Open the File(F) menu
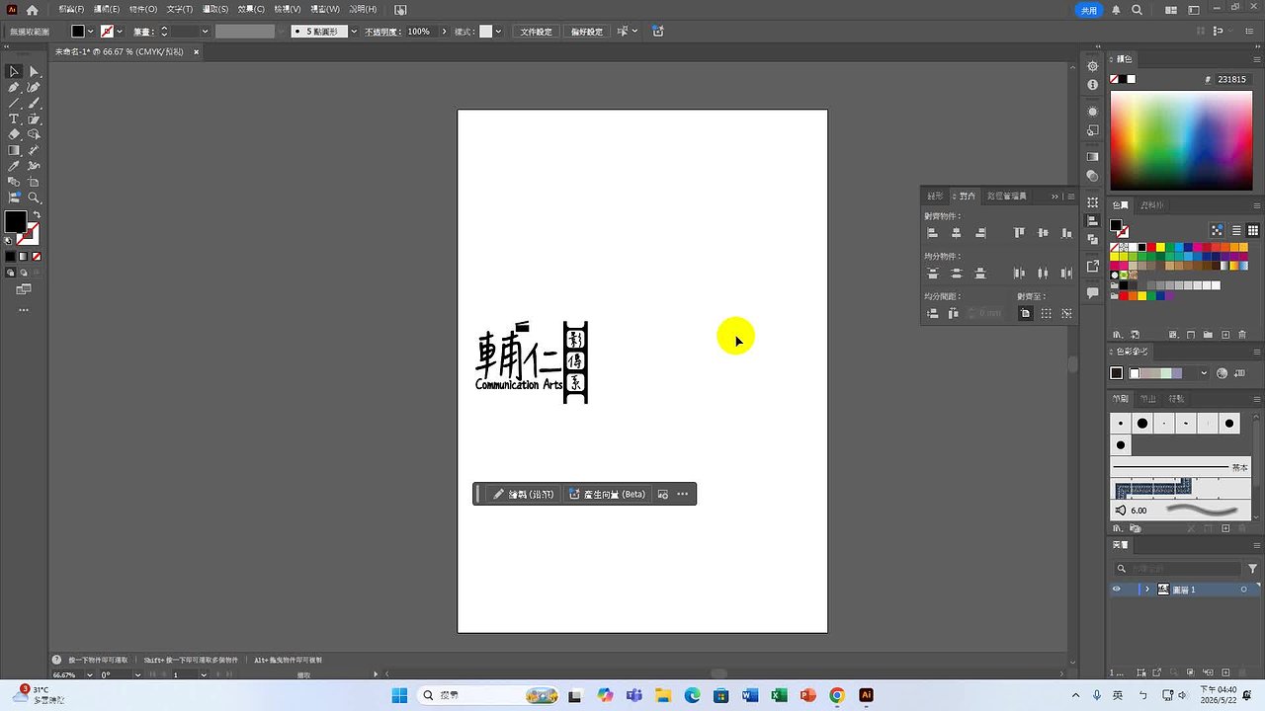Screen dimensions: 1265x711 (71, 9)
